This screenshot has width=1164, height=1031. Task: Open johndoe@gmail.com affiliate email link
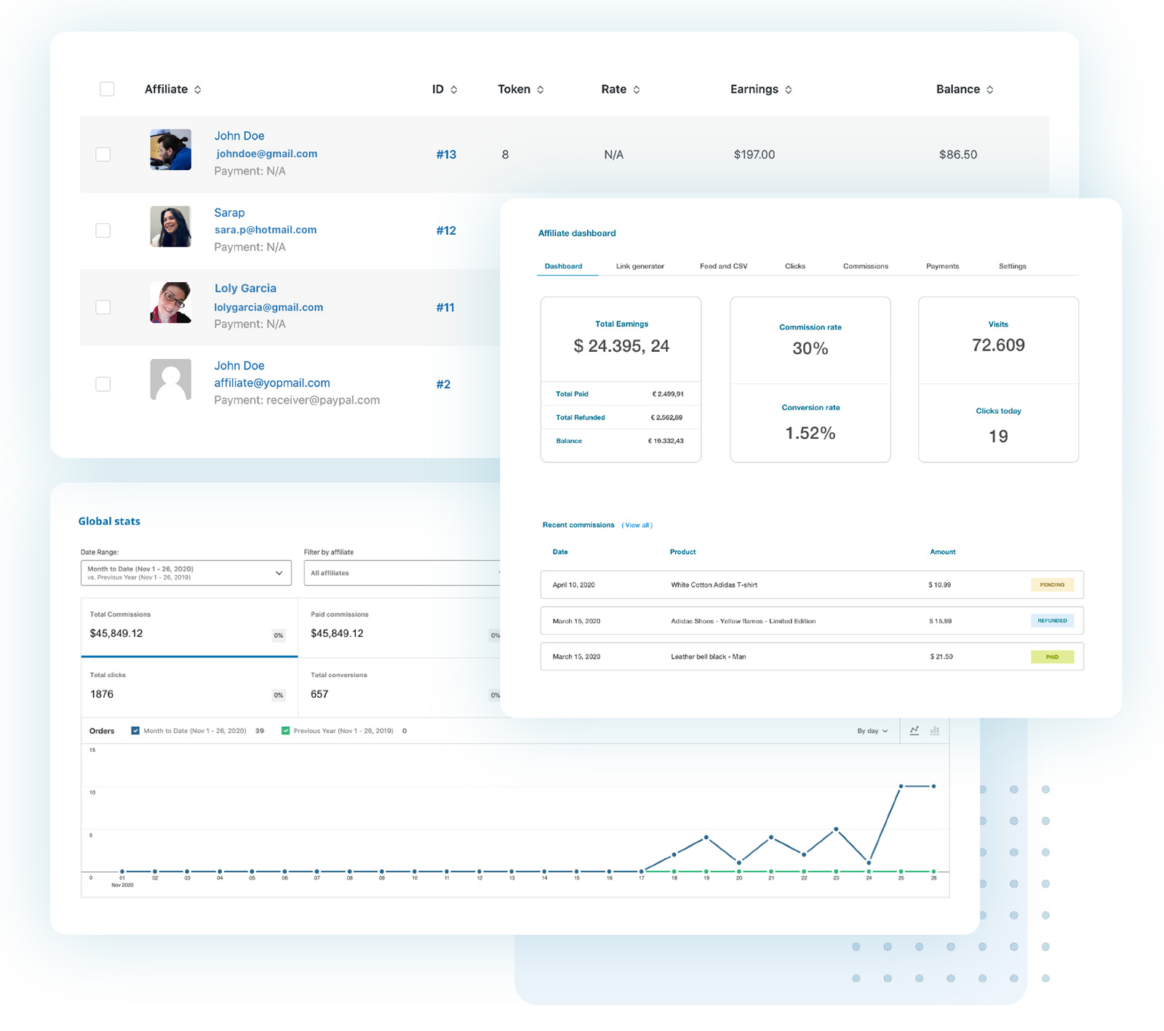(x=266, y=153)
